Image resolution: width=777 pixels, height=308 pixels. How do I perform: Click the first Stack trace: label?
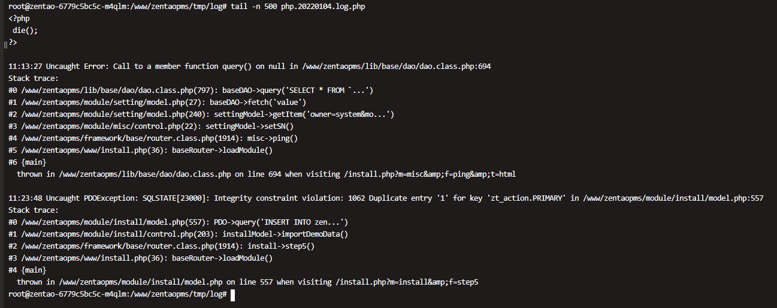[34, 78]
